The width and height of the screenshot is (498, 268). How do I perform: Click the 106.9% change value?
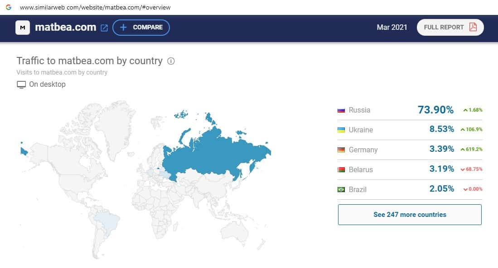[474, 129]
